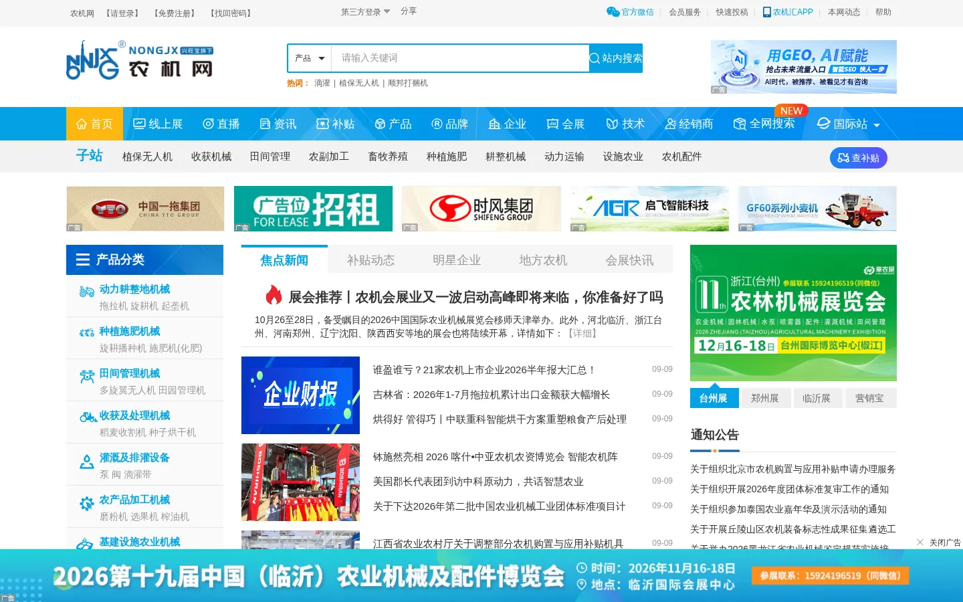
Task: Open the 分享 share link
Action: (409, 11)
